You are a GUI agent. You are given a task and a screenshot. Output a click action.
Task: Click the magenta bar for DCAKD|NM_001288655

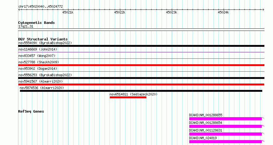coord(225,119)
